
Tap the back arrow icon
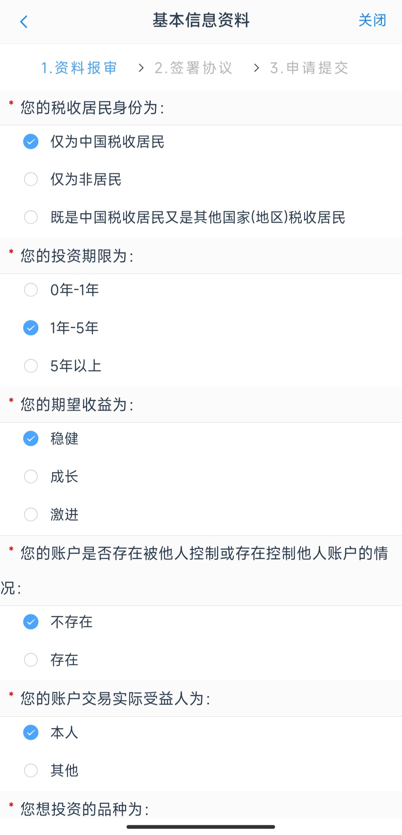pyautogui.click(x=24, y=22)
